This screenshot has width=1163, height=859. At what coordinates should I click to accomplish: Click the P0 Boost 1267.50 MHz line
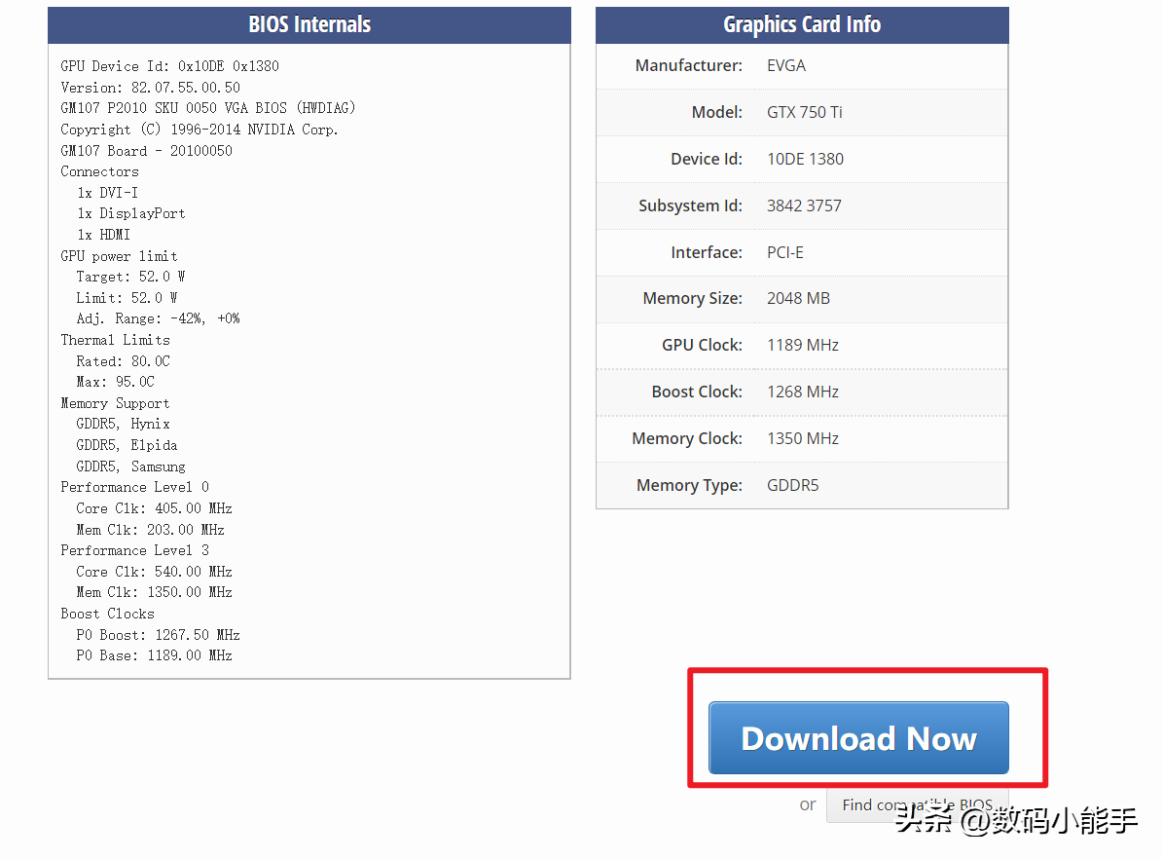point(158,635)
